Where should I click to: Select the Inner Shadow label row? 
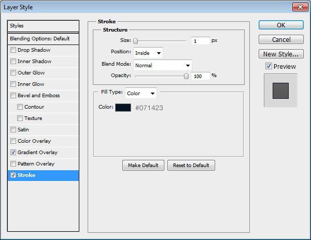34,62
